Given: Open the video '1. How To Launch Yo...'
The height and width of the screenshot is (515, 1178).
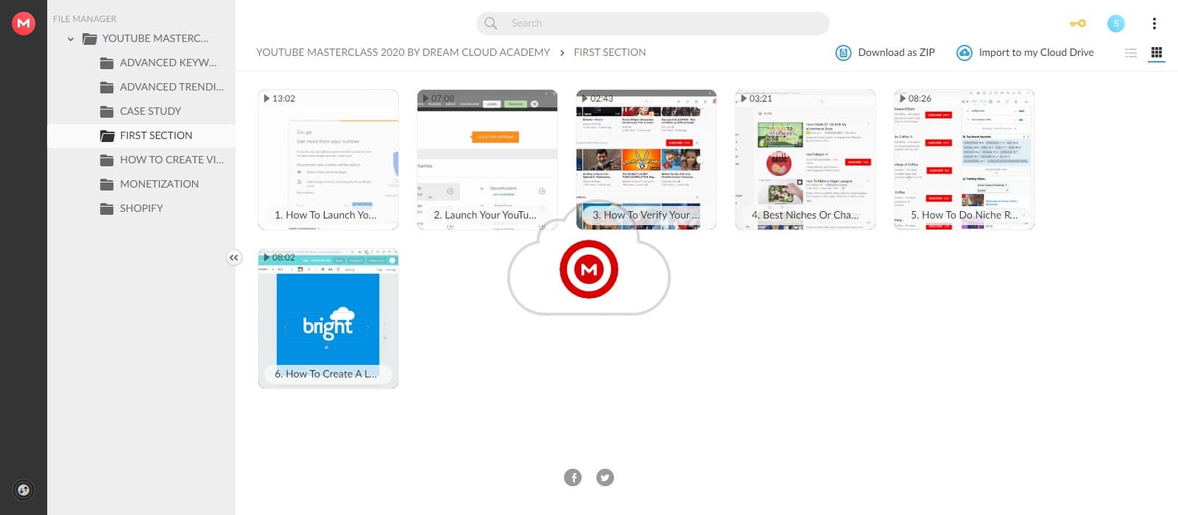Looking at the screenshot, I should [328, 160].
